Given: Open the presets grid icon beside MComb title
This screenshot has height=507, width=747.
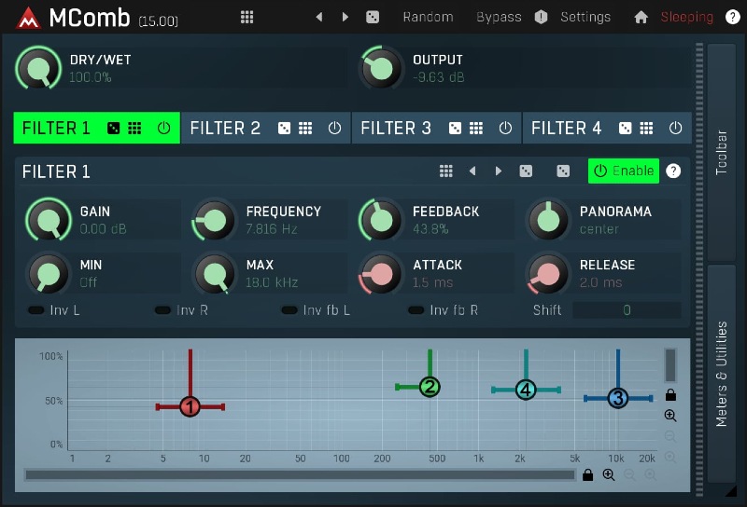Looking at the screenshot, I should pyautogui.click(x=247, y=17).
